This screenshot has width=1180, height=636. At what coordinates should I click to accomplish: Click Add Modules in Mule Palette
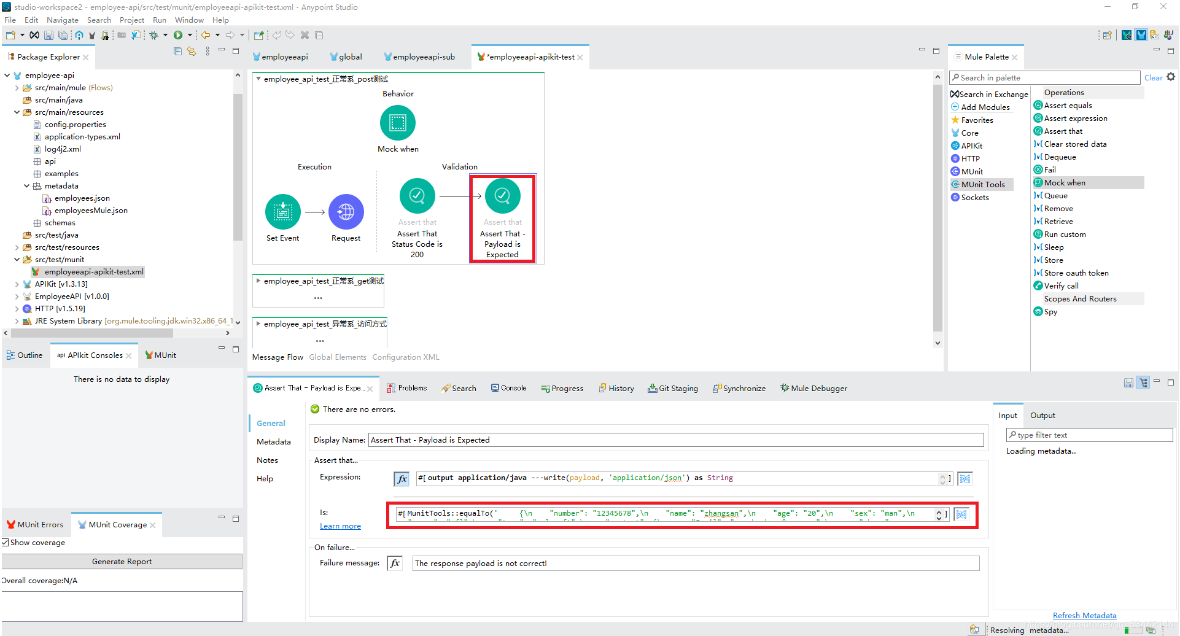[x=980, y=107]
